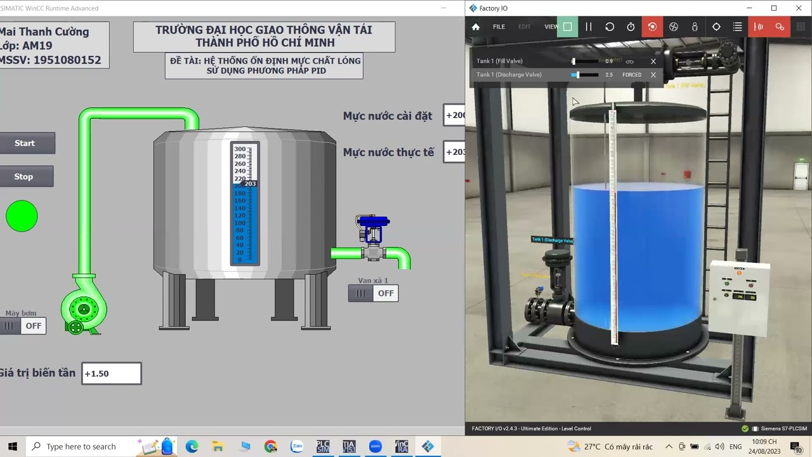Close the Tank 1 Fill Valve row

click(x=653, y=62)
